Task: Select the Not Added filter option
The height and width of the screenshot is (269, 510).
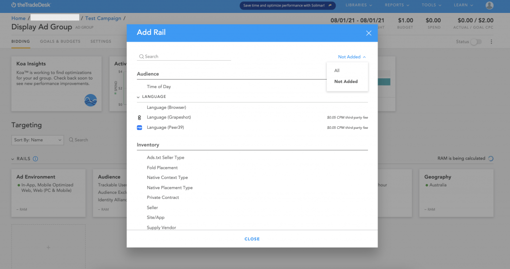Action: (346, 82)
